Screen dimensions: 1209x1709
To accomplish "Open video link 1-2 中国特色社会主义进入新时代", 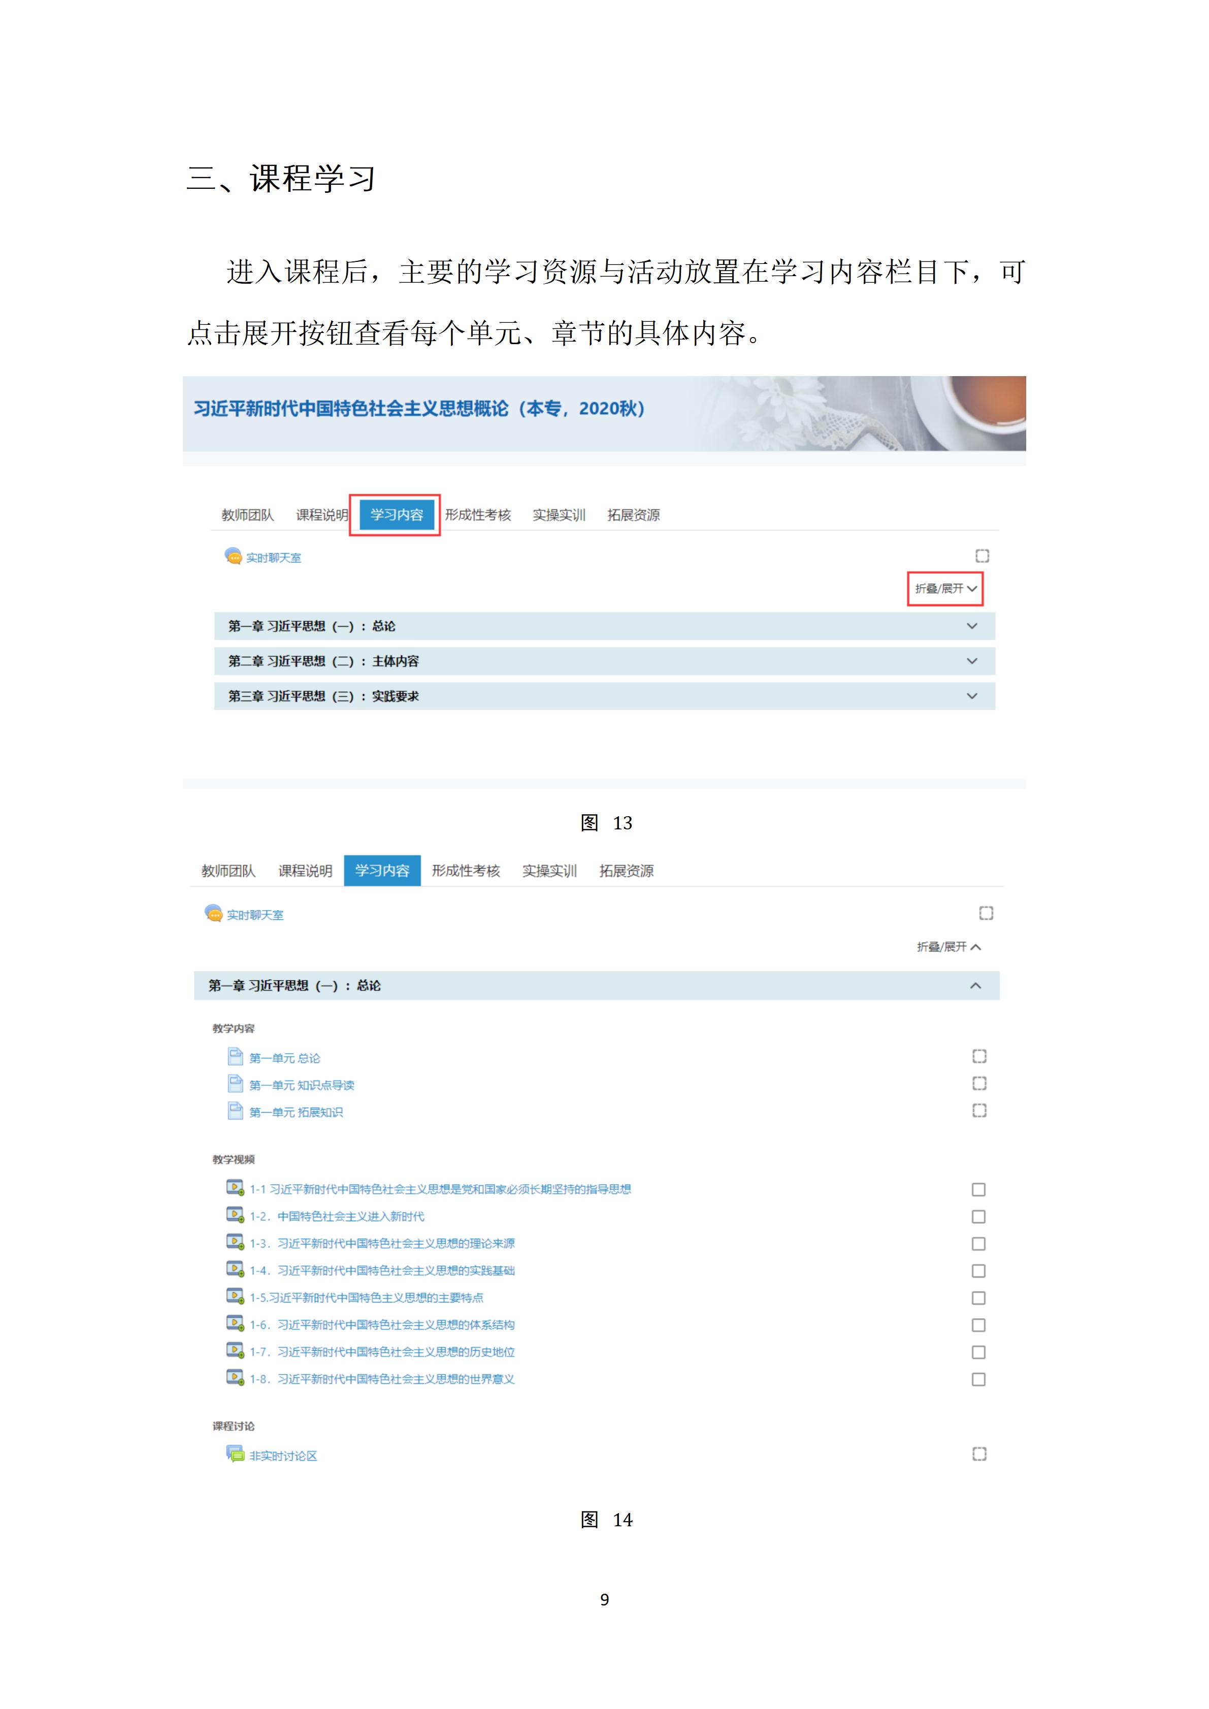I will 337,1216.
